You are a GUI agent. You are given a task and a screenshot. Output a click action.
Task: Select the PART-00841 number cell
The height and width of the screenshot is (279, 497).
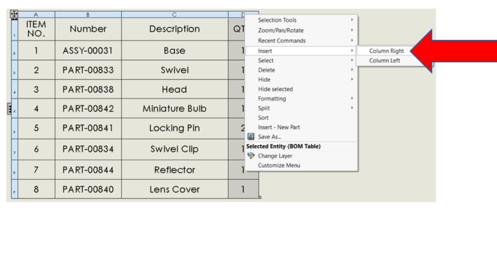pyautogui.click(x=88, y=129)
